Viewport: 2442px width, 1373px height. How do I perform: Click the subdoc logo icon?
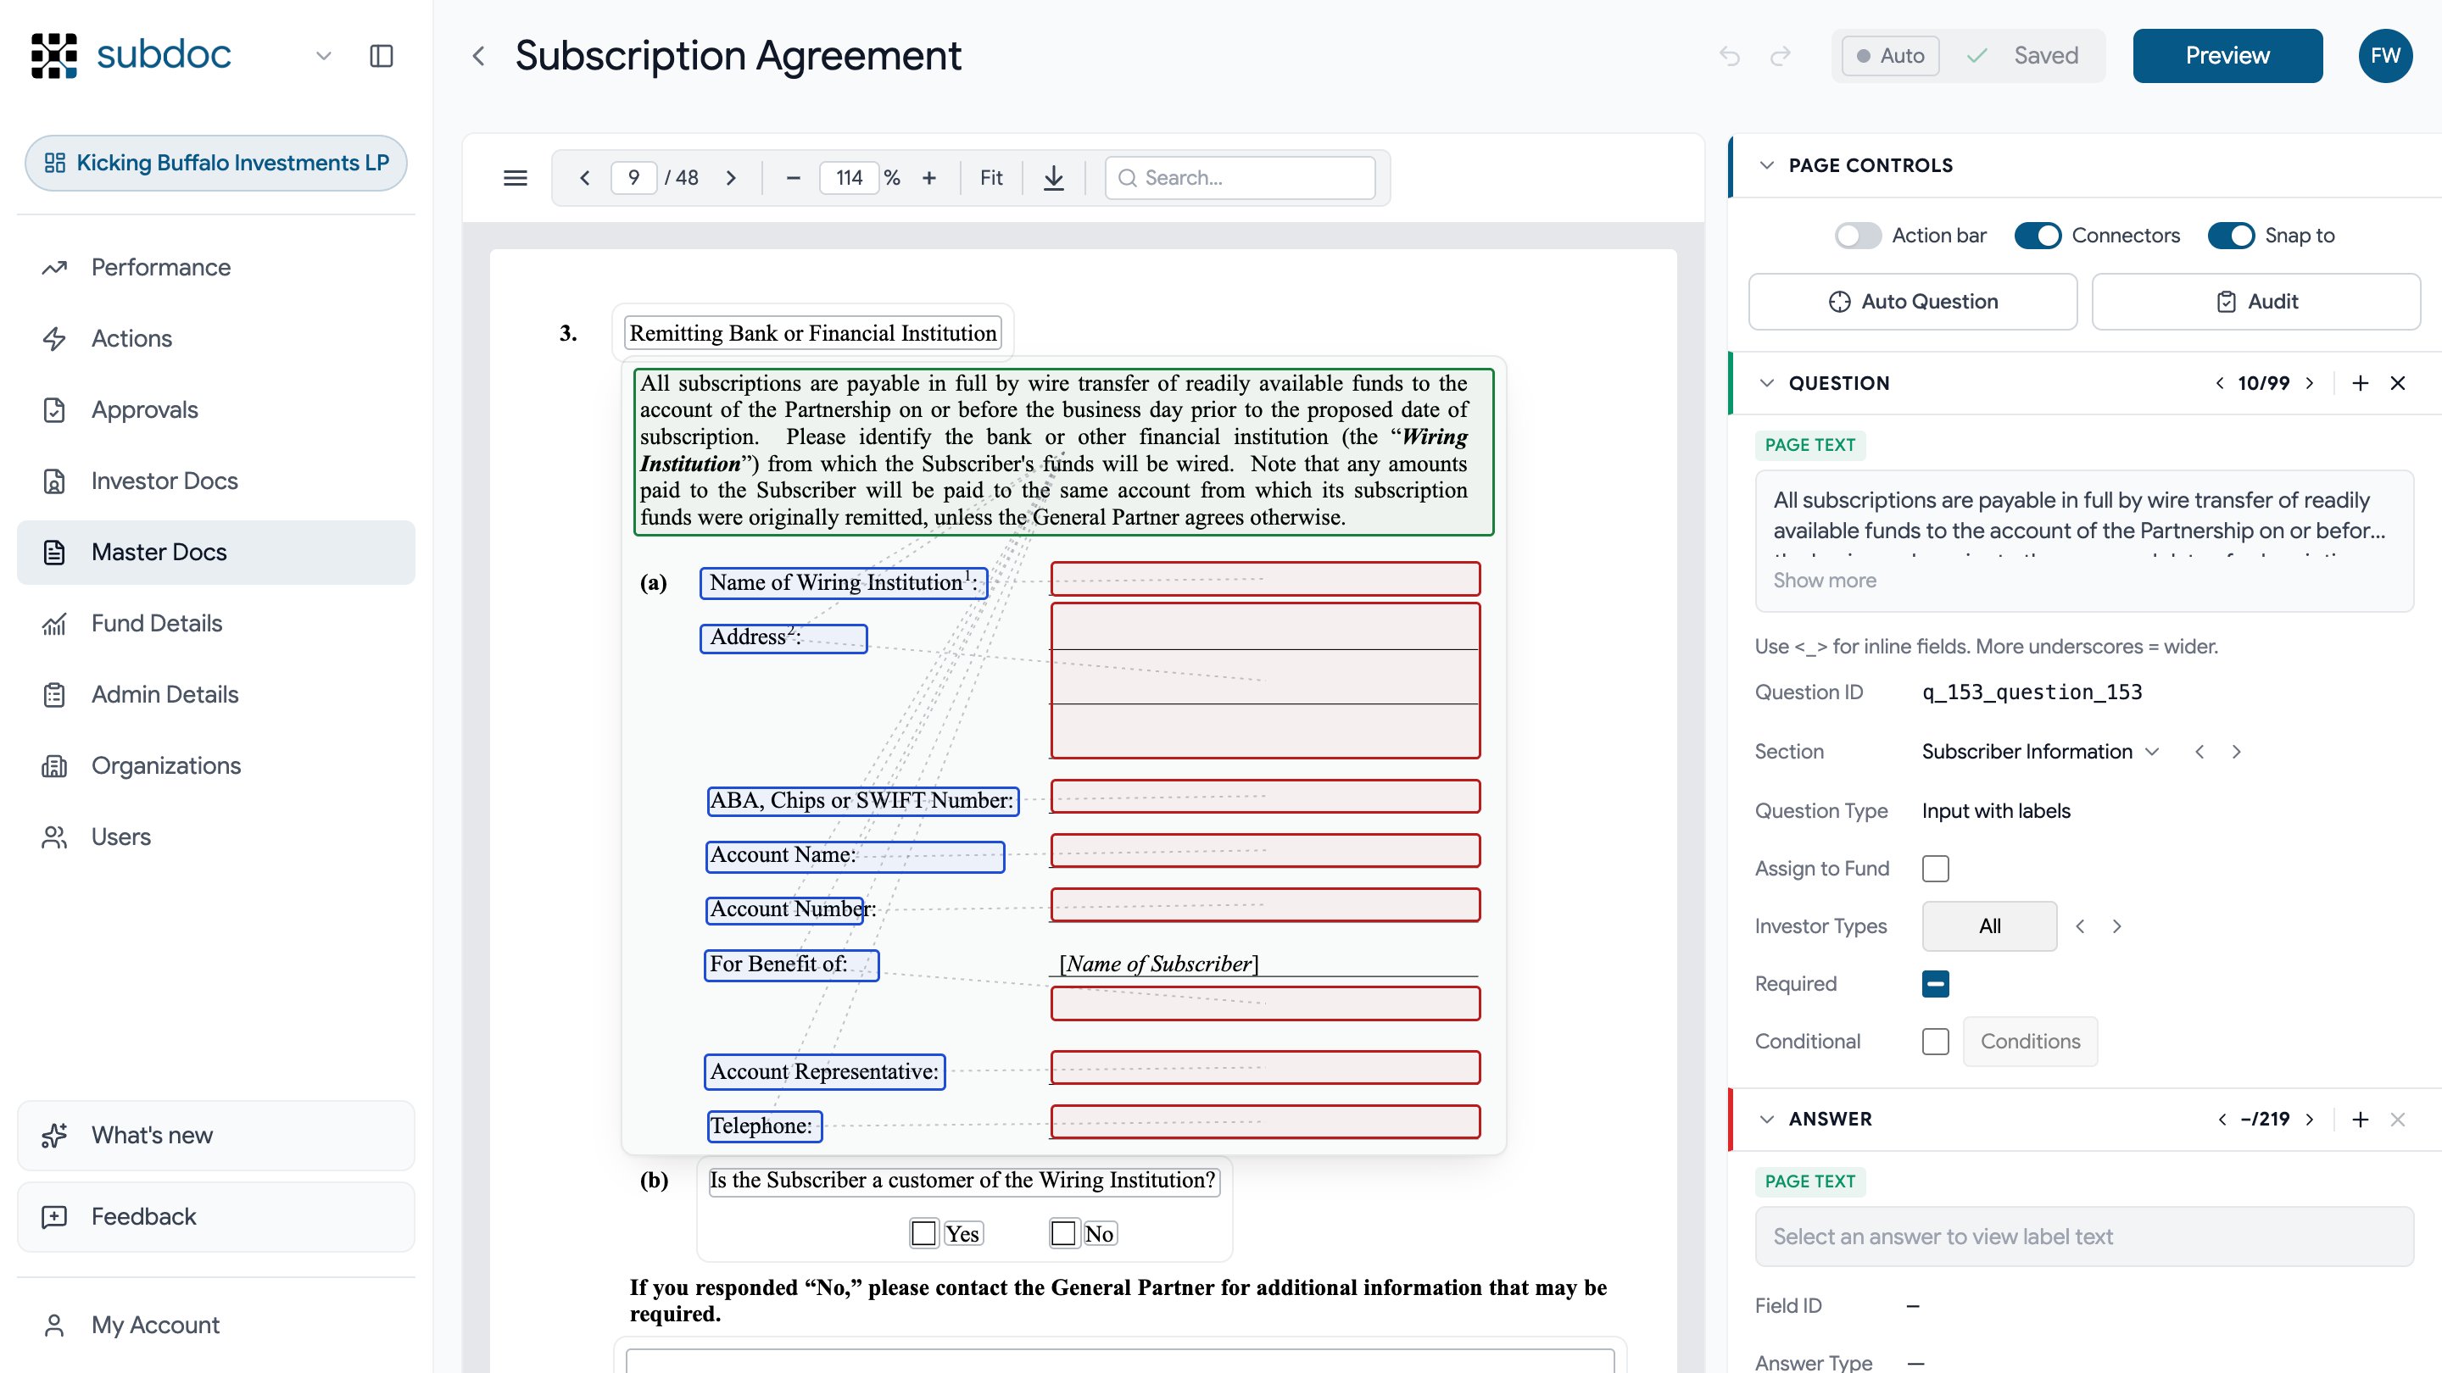click(54, 55)
